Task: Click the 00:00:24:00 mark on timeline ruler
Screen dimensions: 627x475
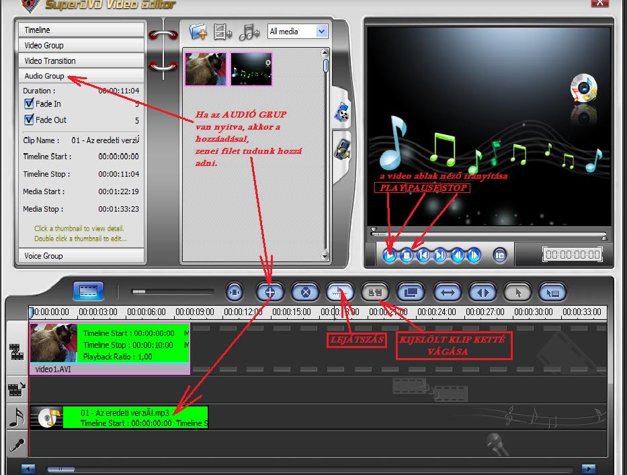Action: coord(437,312)
